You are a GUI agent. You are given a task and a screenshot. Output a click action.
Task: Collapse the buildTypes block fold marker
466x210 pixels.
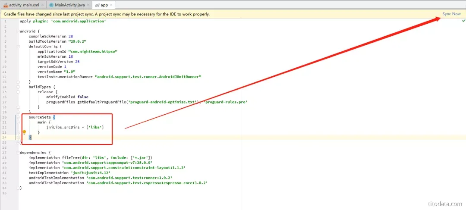pos(19,87)
